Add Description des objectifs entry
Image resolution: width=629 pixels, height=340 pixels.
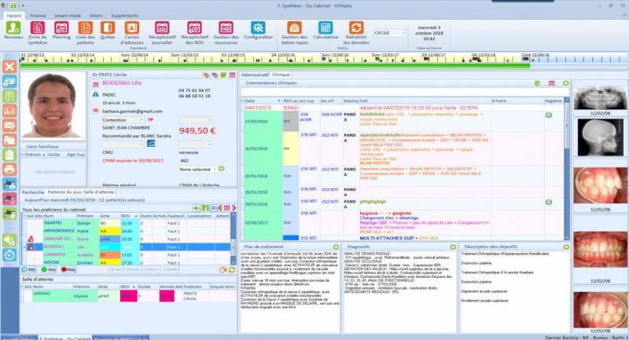coord(566,247)
